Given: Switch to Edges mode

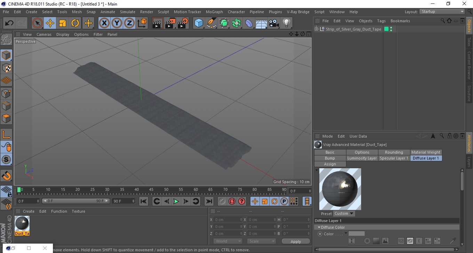Looking at the screenshot, I should pyautogui.click(x=6, y=106).
